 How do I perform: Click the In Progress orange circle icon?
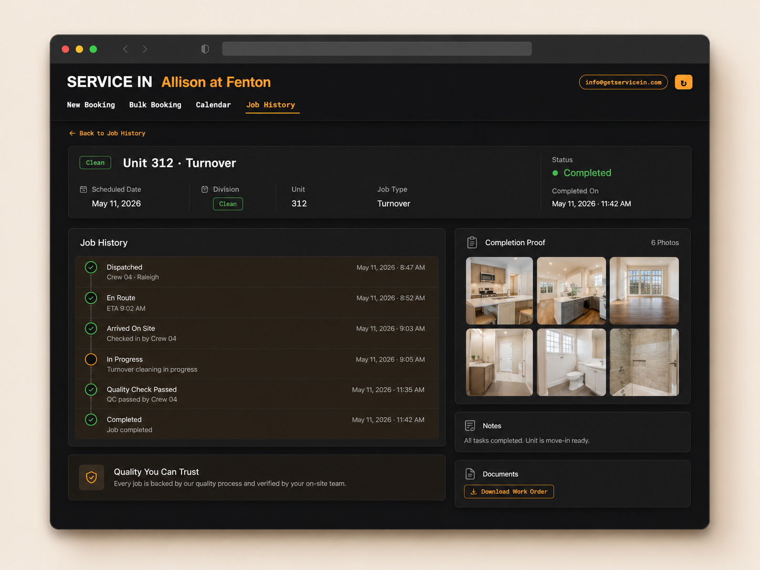coord(91,360)
